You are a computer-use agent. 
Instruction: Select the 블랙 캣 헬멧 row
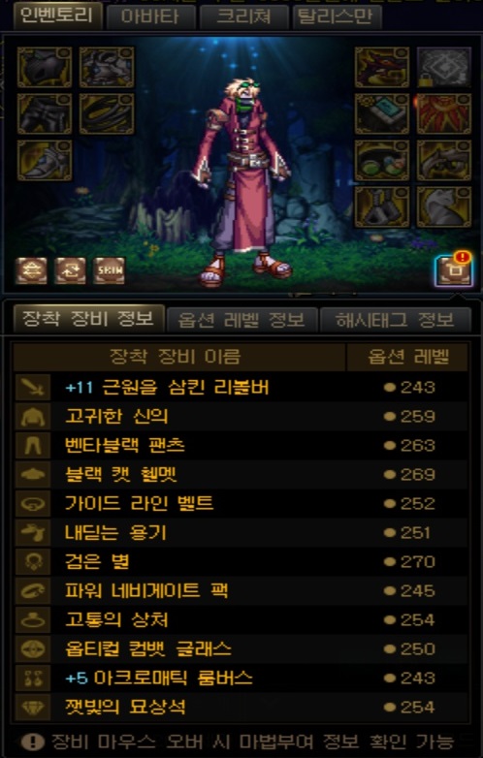coord(241,474)
